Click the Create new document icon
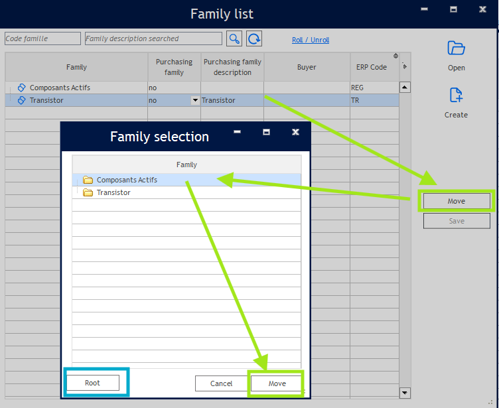 [456, 96]
